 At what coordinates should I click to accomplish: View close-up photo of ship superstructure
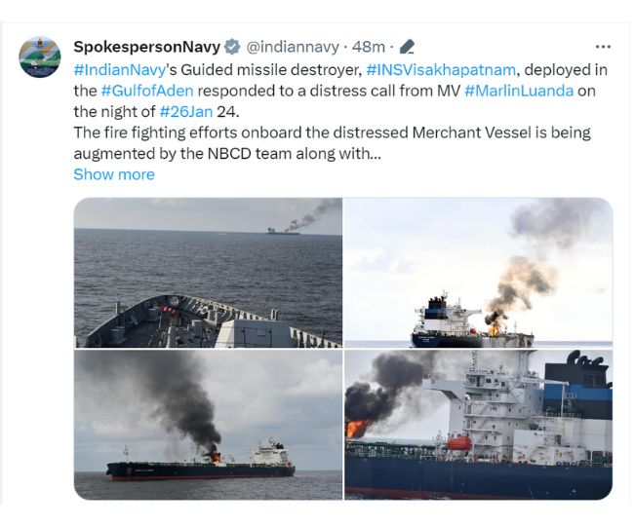(478, 425)
